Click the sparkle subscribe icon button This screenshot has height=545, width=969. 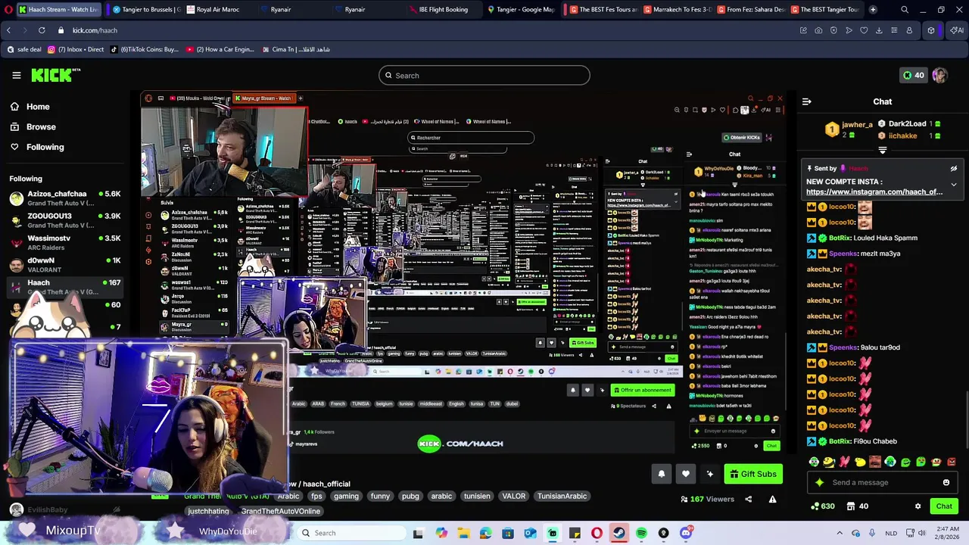710,474
